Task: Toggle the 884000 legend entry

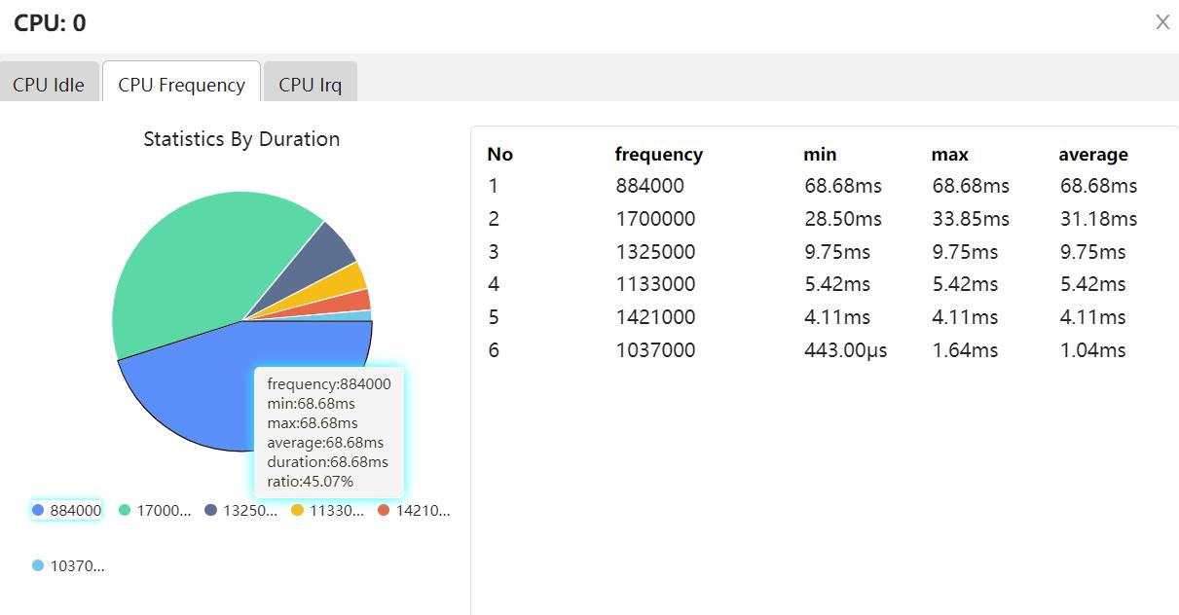Action: click(66, 510)
